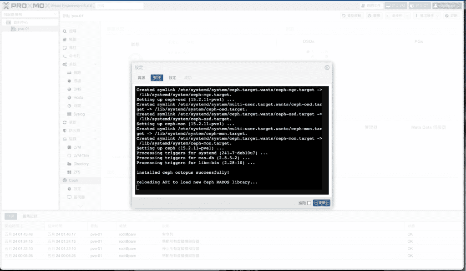Select the 設定 tab in the wizard

(172, 78)
